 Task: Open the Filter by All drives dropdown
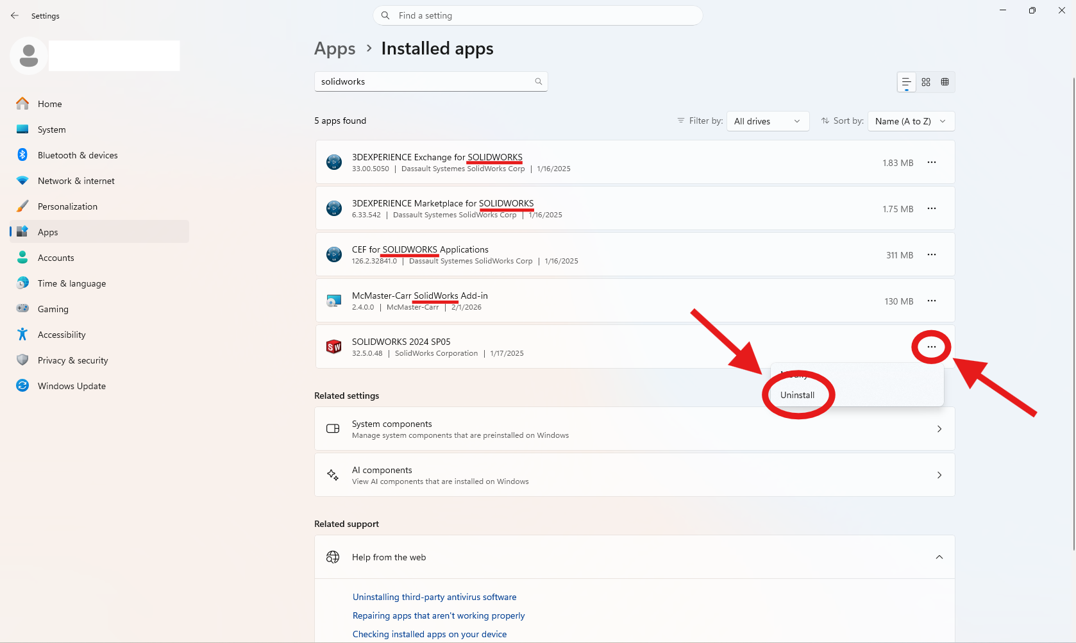coord(768,121)
